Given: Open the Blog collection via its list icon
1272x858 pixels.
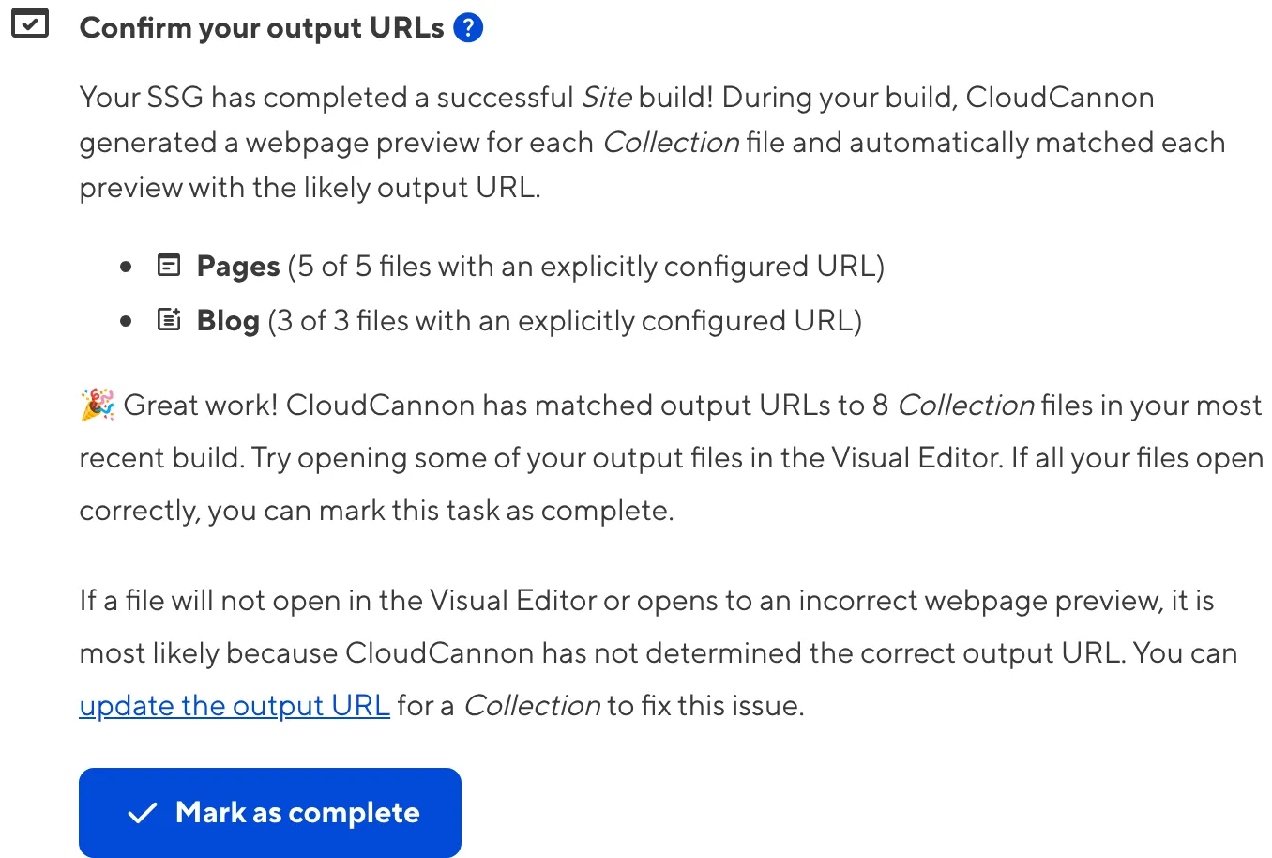Looking at the screenshot, I should (168, 320).
